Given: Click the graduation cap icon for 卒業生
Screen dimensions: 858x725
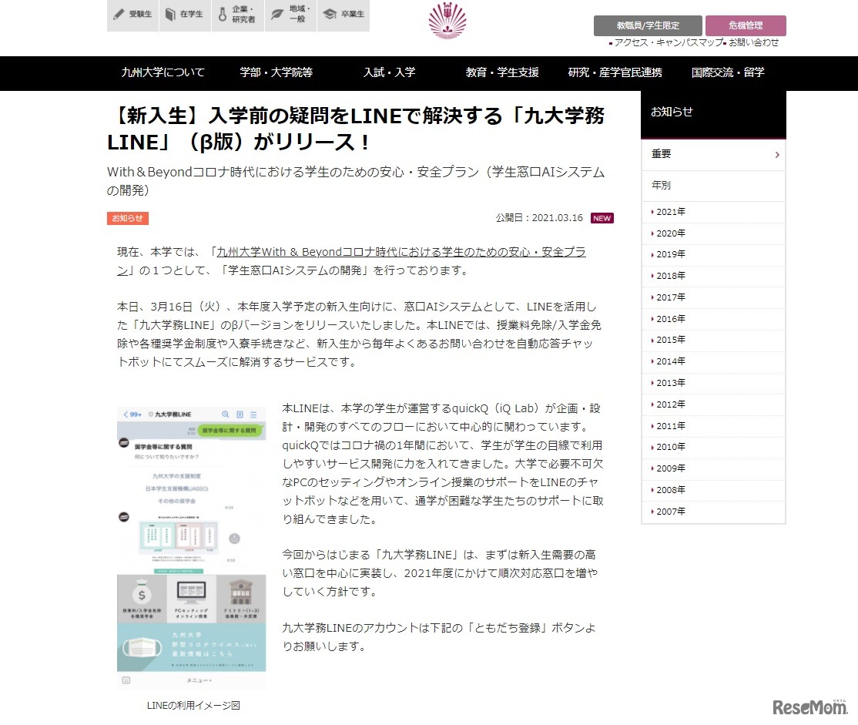Looking at the screenshot, I should (x=330, y=14).
